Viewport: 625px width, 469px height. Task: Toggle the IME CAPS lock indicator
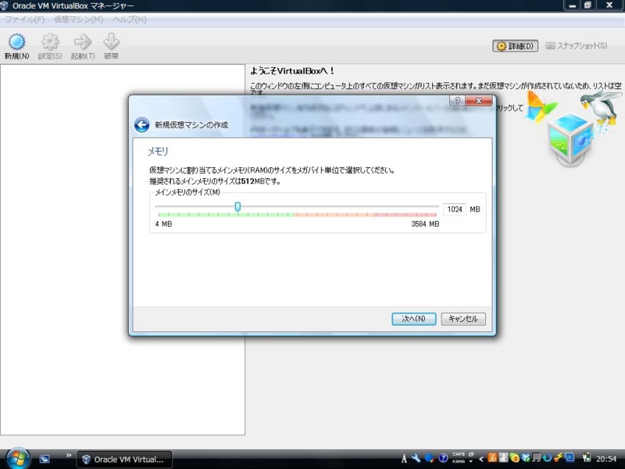click(x=459, y=454)
